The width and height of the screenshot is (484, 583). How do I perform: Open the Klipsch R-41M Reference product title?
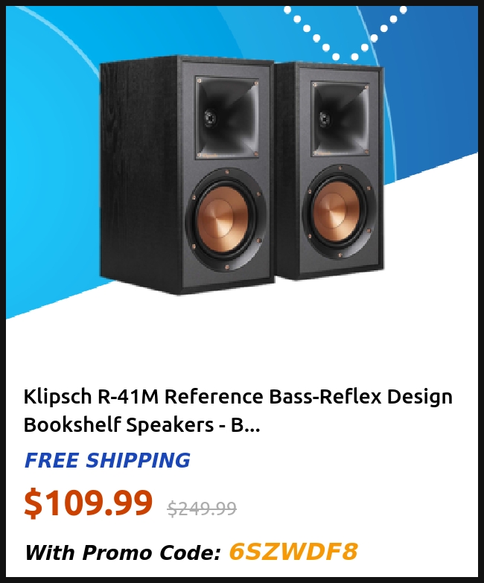click(238, 410)
